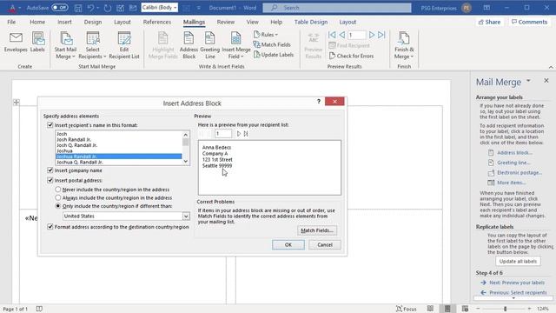Select Only include country/region if different
556x313 pixels.
click(58, 206)
